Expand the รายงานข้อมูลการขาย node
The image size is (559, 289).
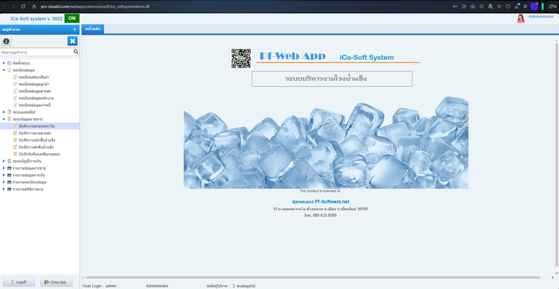click(4, 168)
